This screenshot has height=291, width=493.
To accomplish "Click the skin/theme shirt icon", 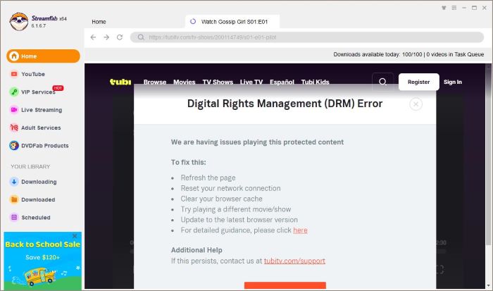I will [x=444, y=8].
